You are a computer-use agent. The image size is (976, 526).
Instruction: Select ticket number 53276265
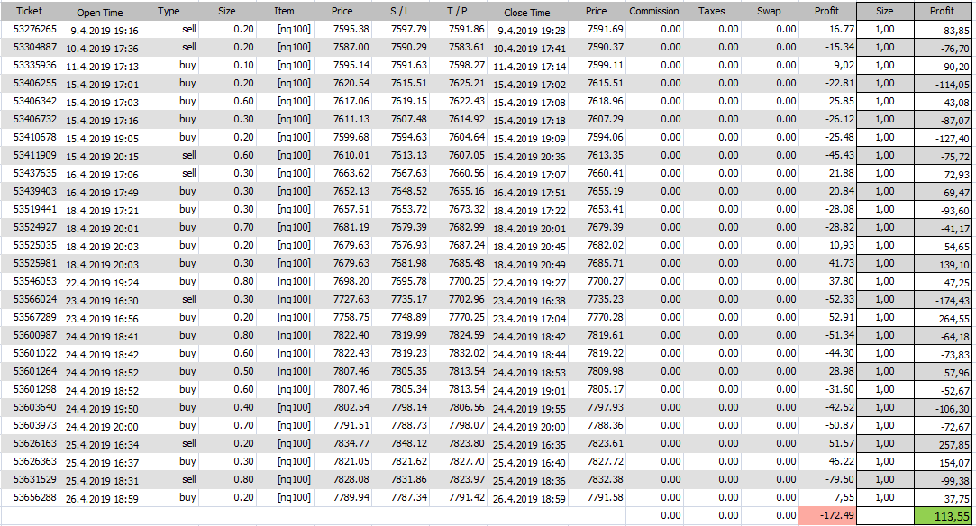[36, 30]
